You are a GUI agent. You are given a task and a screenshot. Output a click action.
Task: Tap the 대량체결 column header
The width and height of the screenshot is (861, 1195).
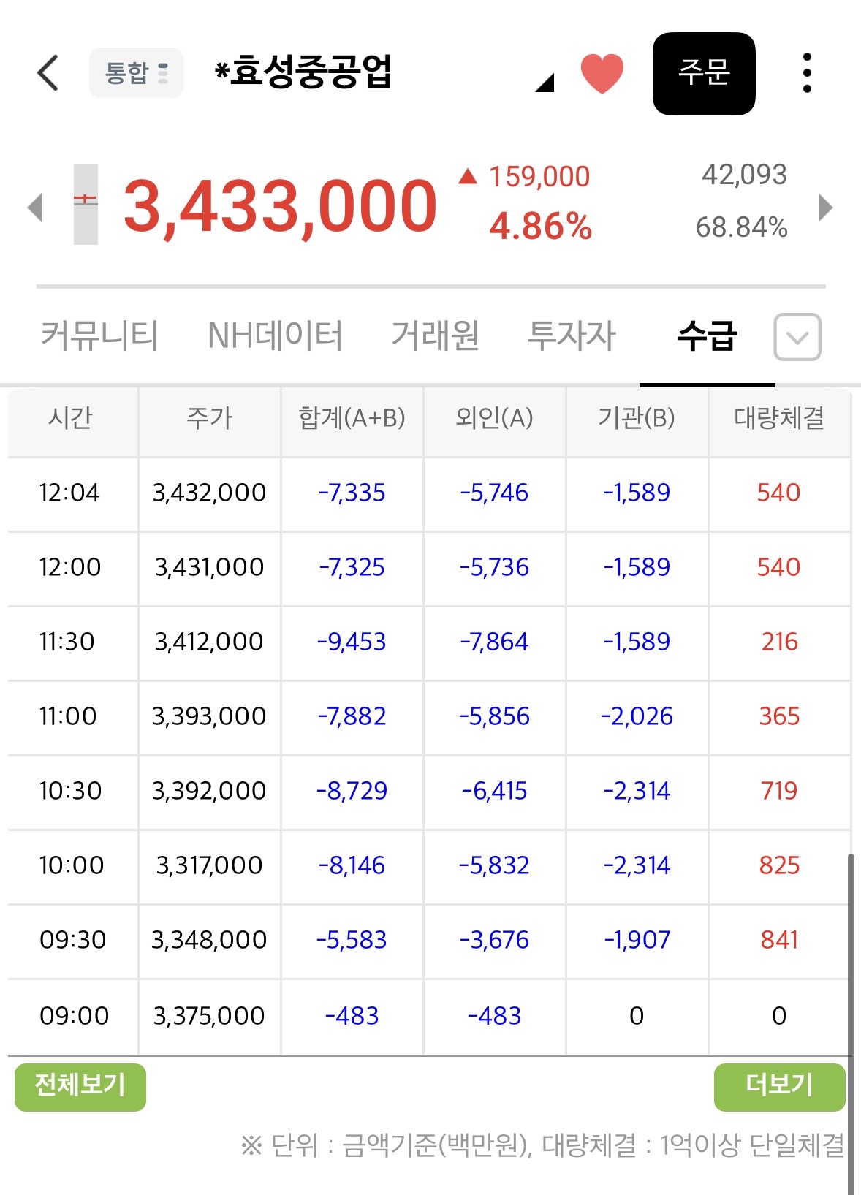click(x=779, y=419)
